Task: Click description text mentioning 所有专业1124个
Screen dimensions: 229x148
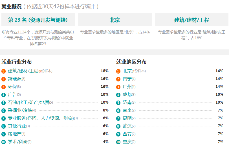Action: click(x=38, y=38)
